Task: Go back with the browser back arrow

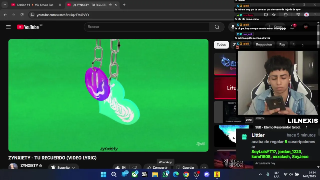Action: (5, 15)
